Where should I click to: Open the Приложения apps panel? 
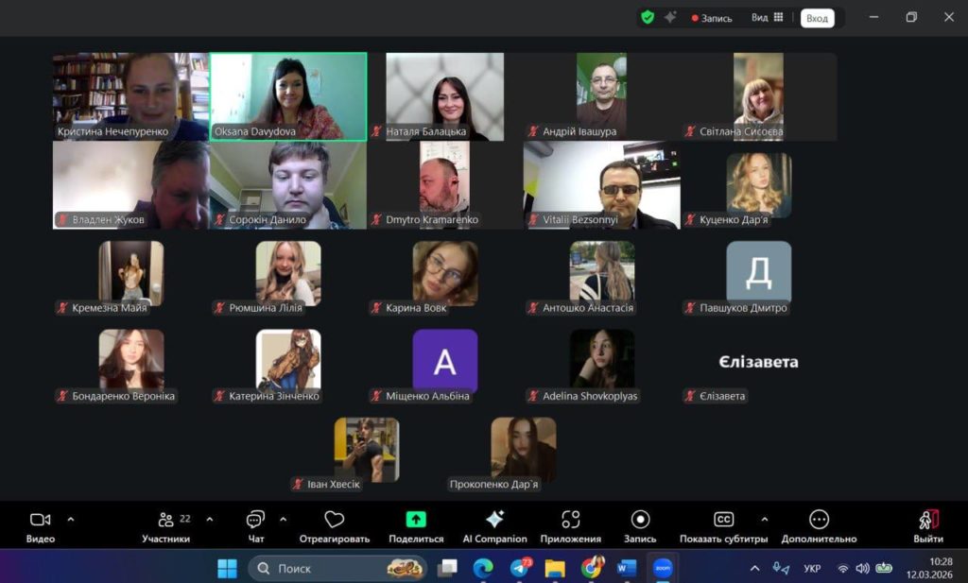click(570, 520)
